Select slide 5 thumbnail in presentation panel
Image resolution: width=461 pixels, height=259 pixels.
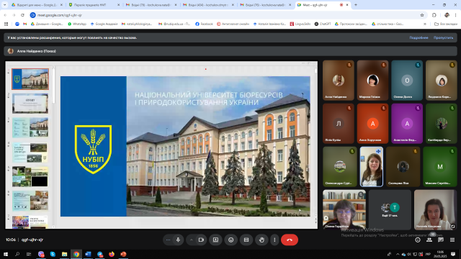click(30, 177)
